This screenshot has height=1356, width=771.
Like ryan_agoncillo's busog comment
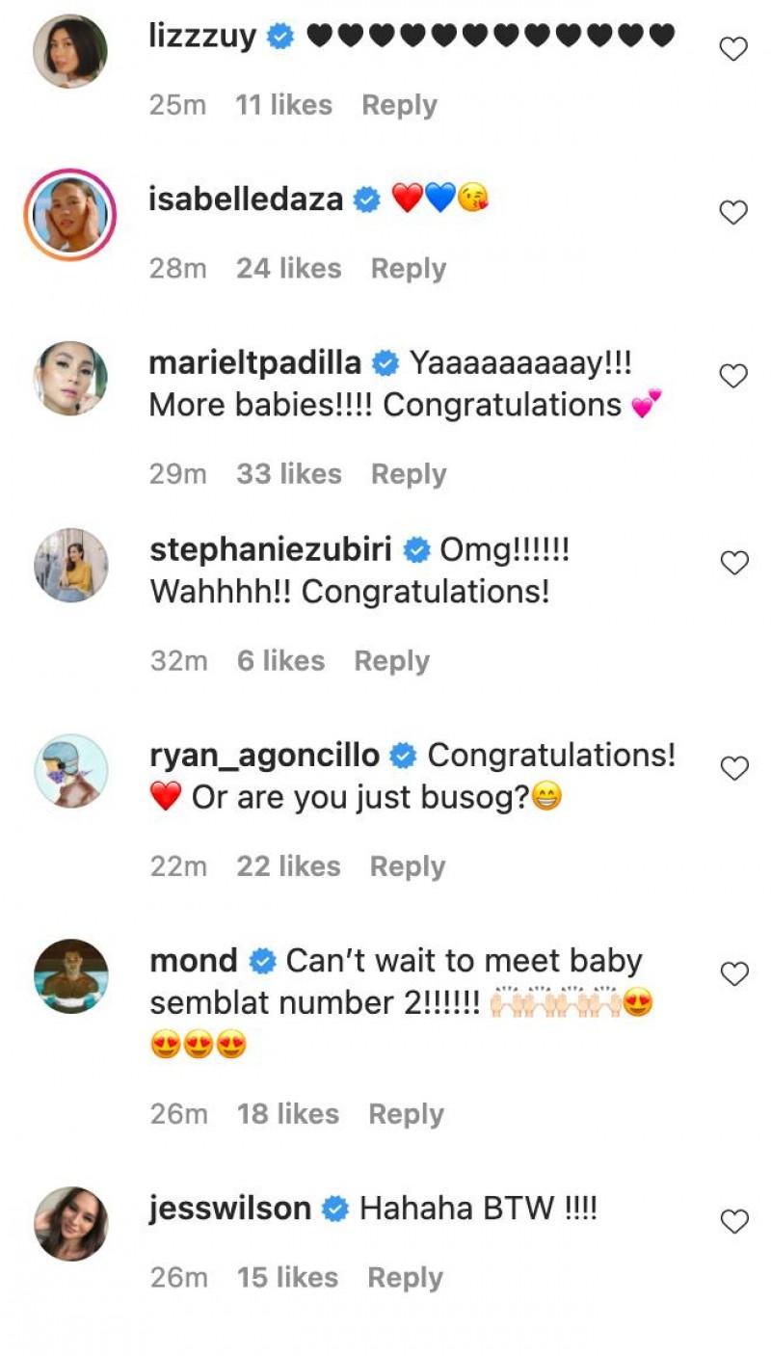point(733,768)
